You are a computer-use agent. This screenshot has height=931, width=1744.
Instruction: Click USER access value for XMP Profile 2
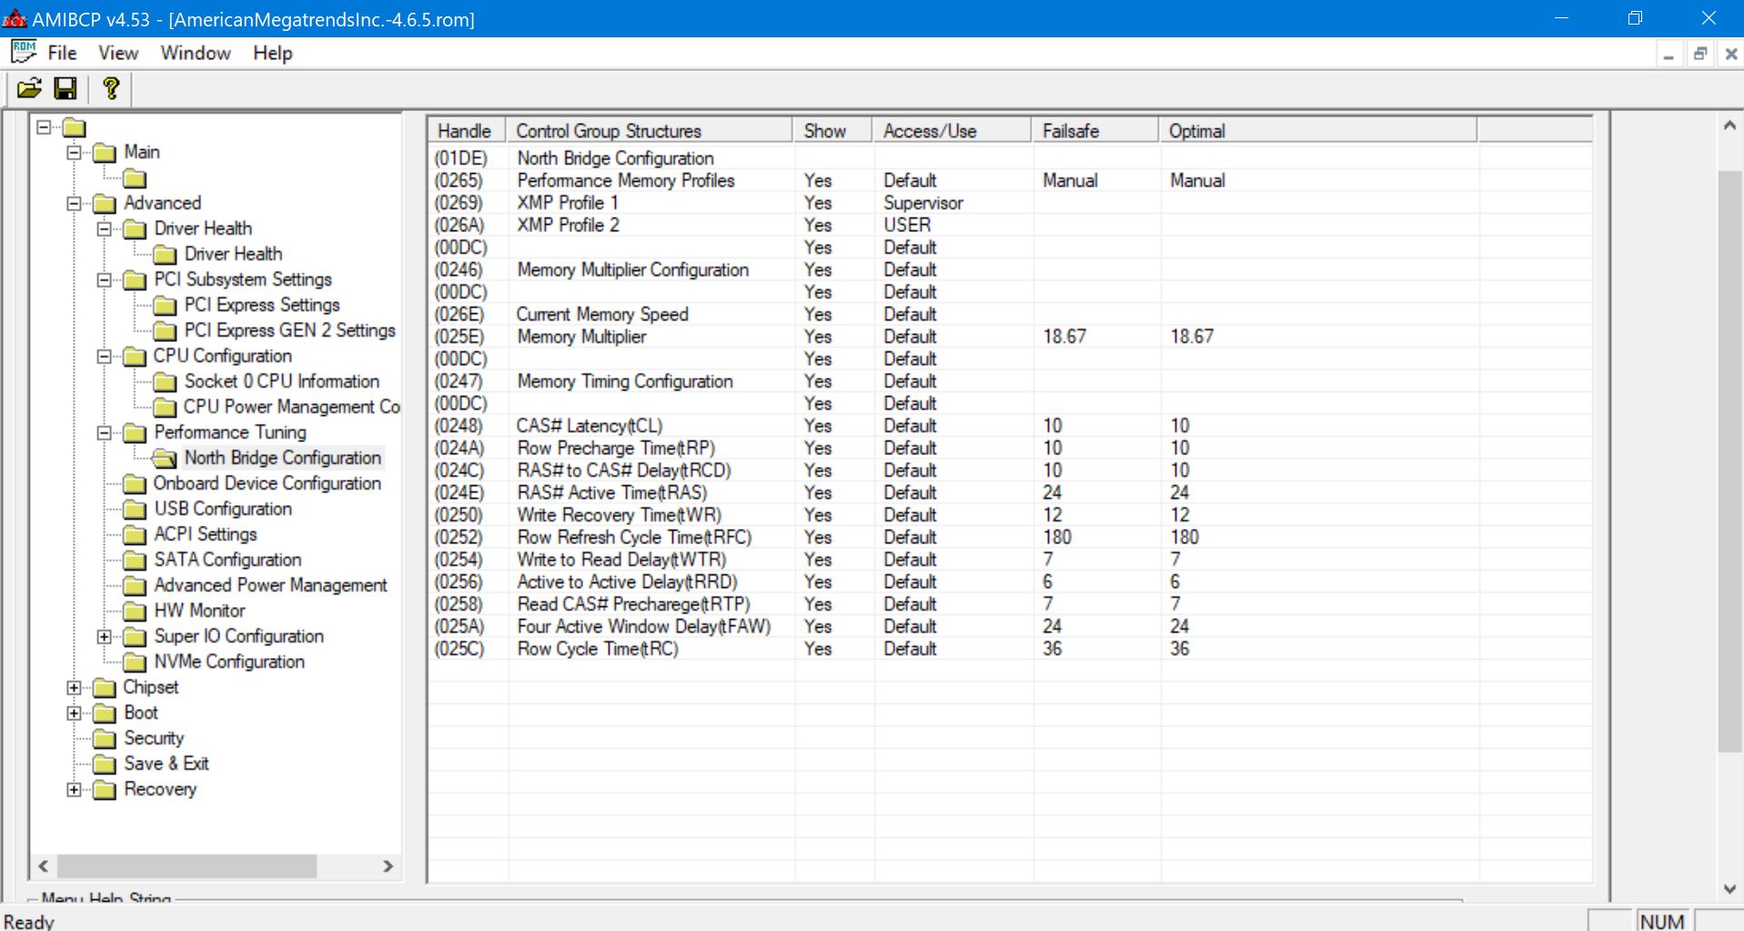[907, 225]
